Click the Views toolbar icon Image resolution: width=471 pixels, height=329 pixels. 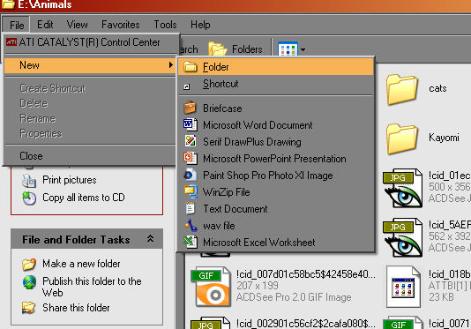coord(288,49)
